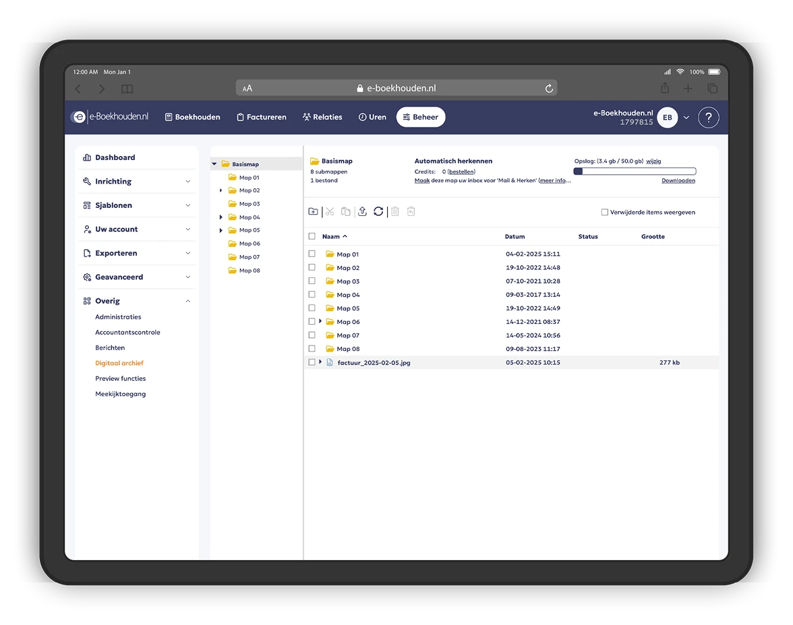This screenshot has width=793, height=625.
Task: Click the Map 06 folder icon in tree
Action: pos(233,244)
